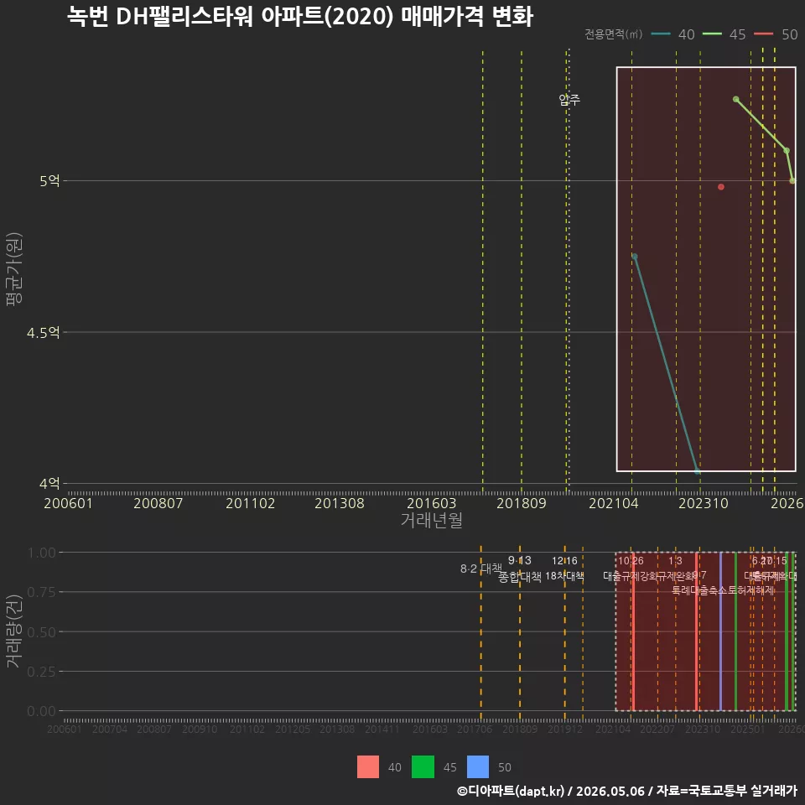Click the red 50㎡ line swatch in top legend
Image resolution: width=805 pixels, height=805 pixels.
[x=763, y=34]
